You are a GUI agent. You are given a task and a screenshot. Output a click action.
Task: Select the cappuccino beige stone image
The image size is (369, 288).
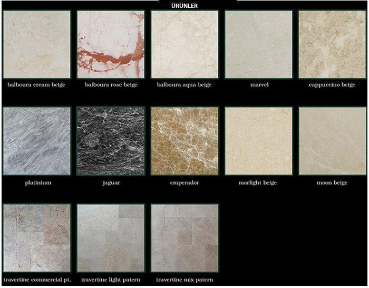[332, 44]
